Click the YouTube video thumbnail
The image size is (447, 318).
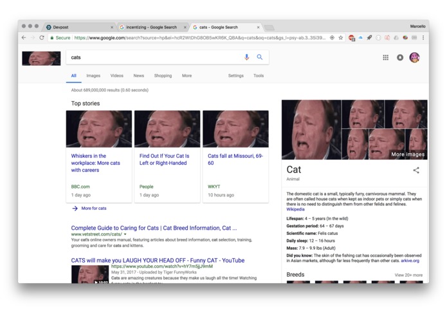tap(90, 274)
